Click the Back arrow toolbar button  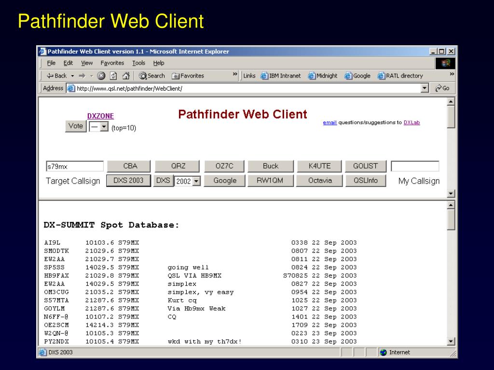57,76
